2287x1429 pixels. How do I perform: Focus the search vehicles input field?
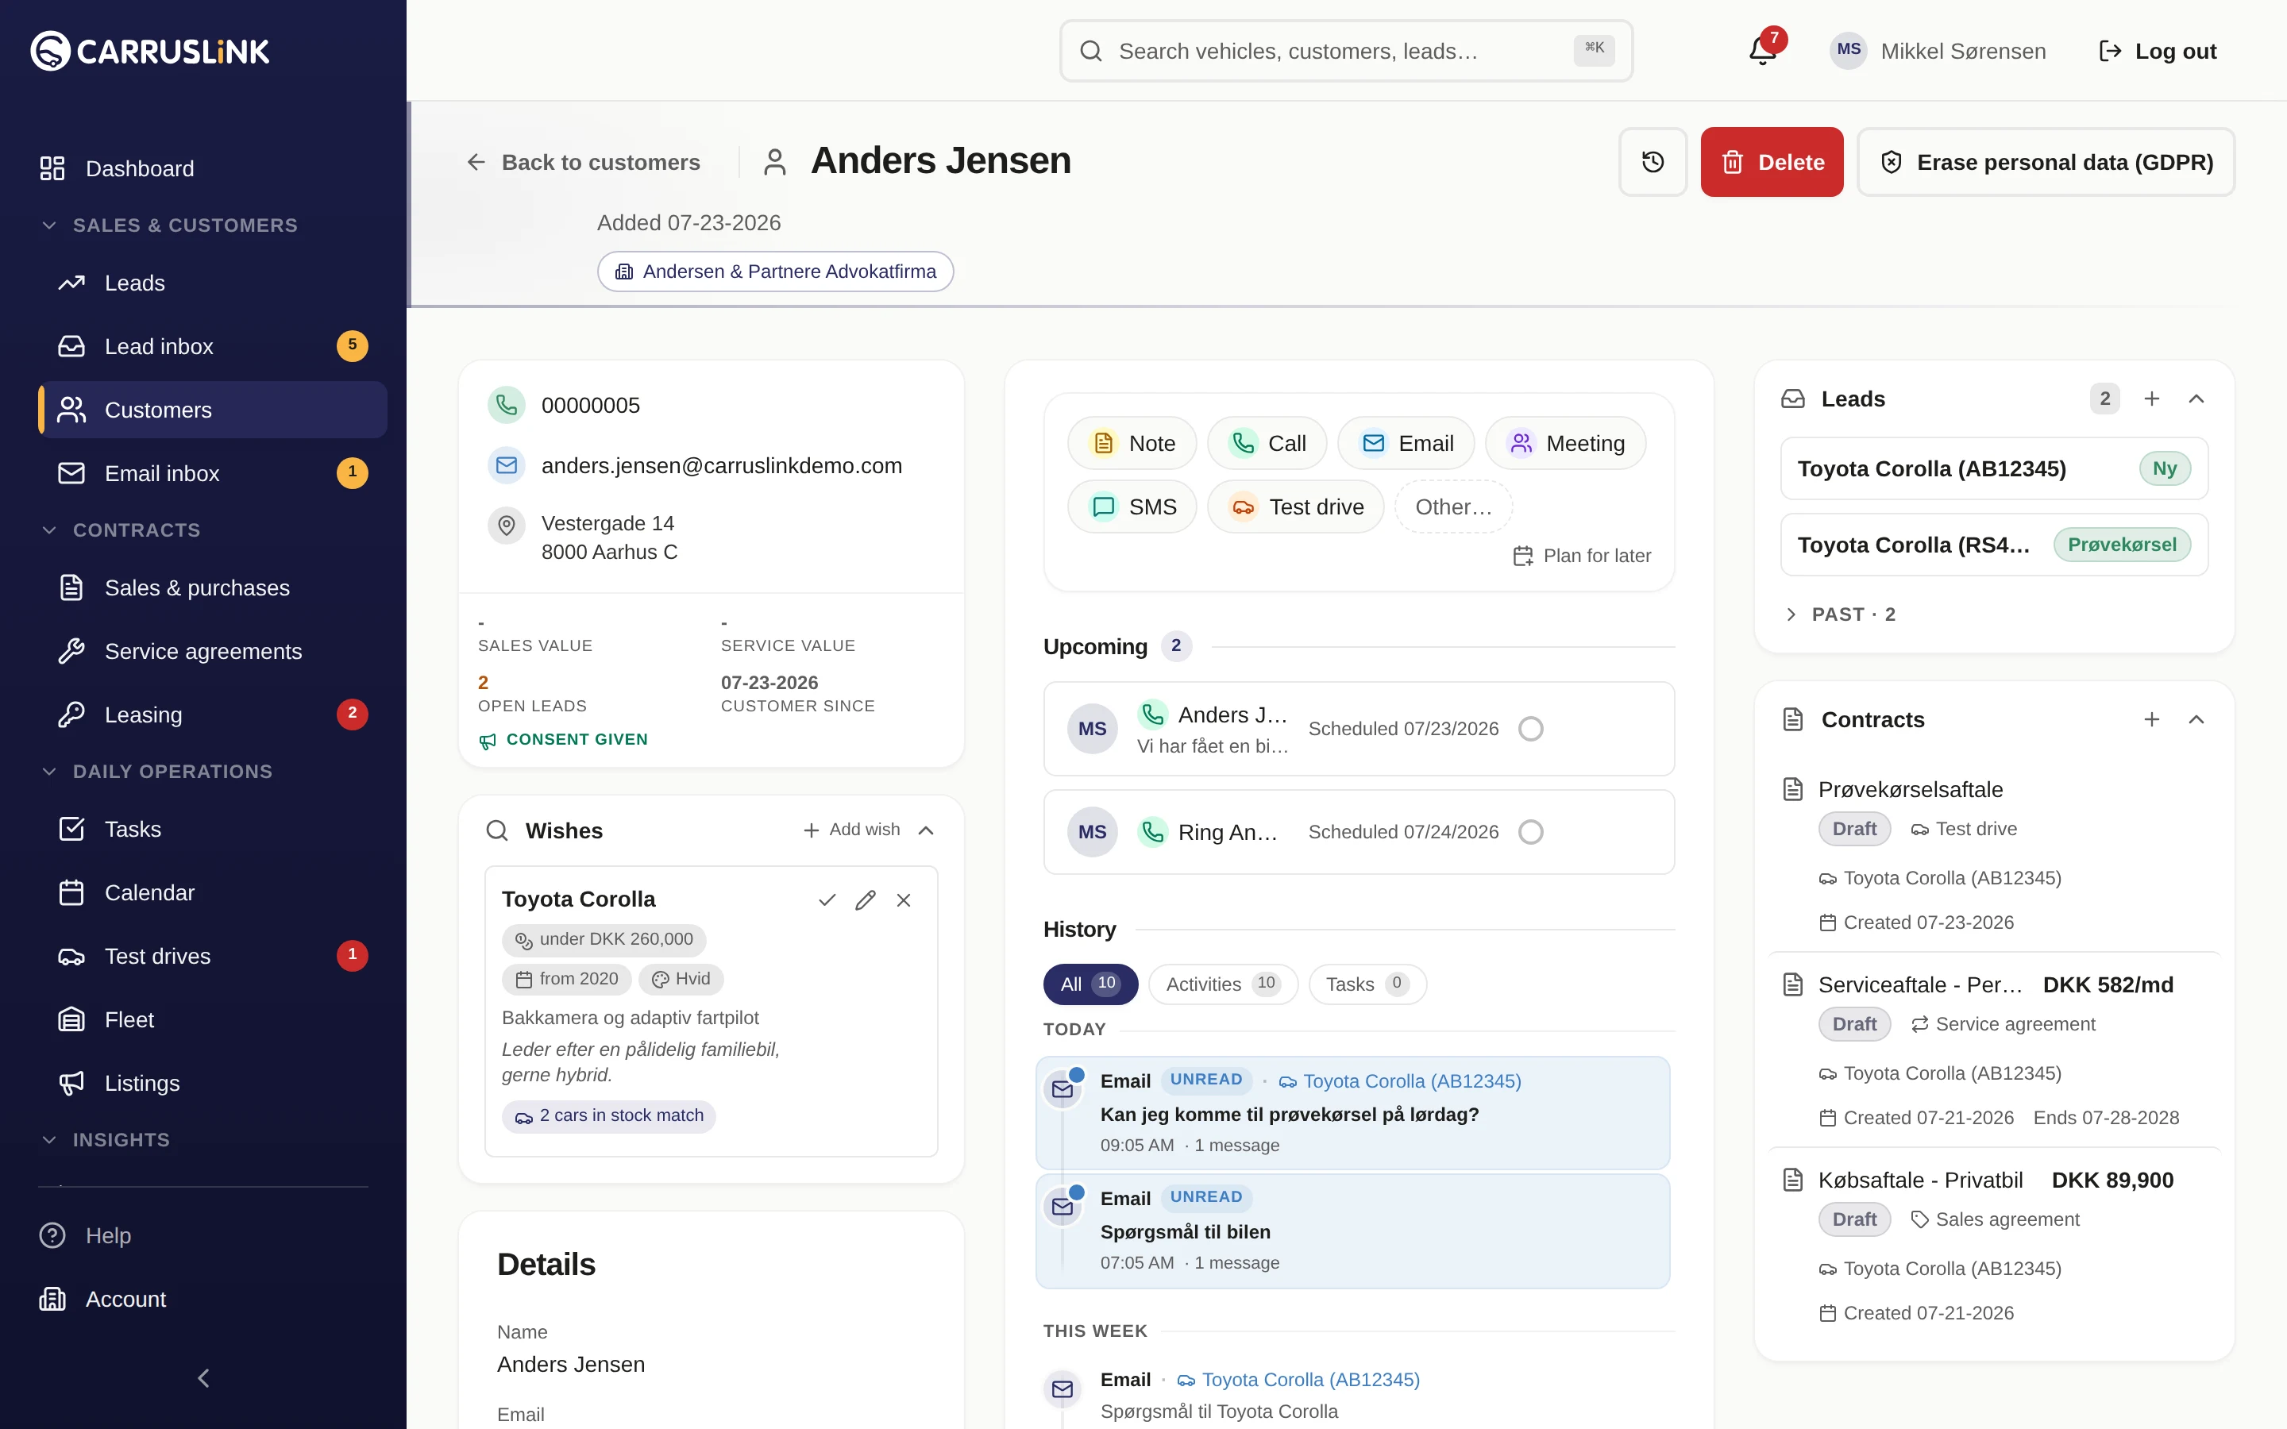pos(1346,51)
